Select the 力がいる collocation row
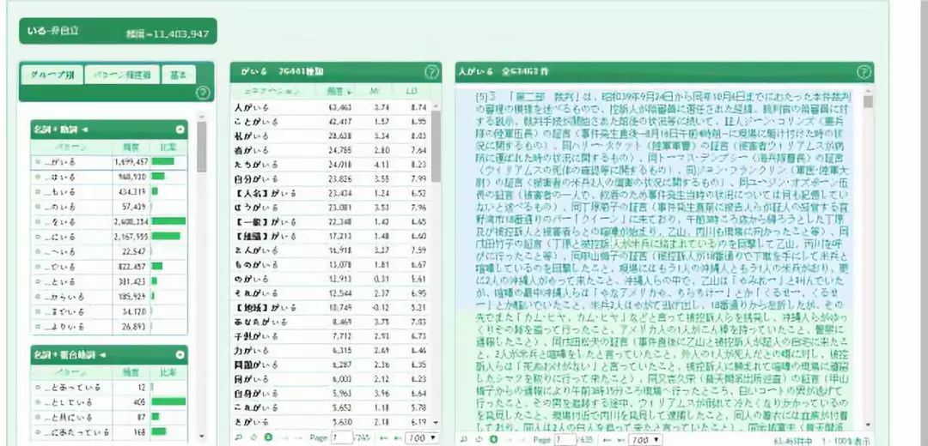The image size is (928, 446). pos(331,350)
